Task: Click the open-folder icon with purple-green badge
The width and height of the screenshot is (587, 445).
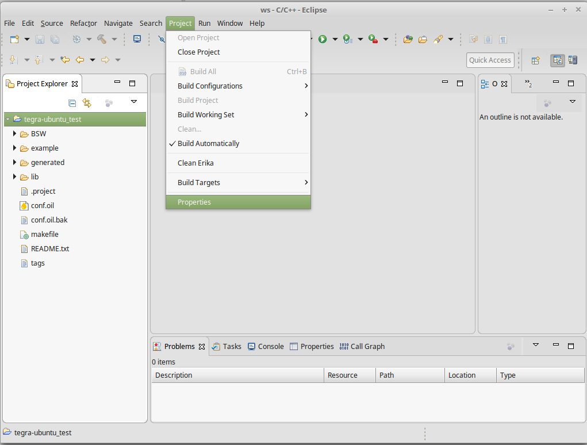Action: pos(408,39)
